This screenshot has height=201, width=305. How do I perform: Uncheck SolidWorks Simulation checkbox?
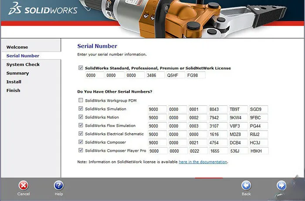click(x=81, y=109)
